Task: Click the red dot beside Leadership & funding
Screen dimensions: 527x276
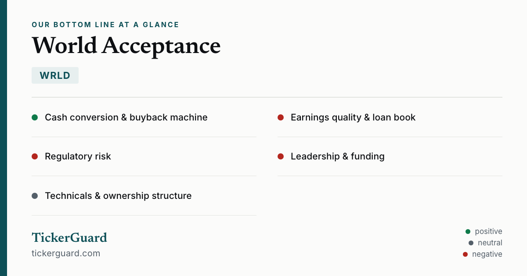Action: pyautogui.click(x=281, y=156)
